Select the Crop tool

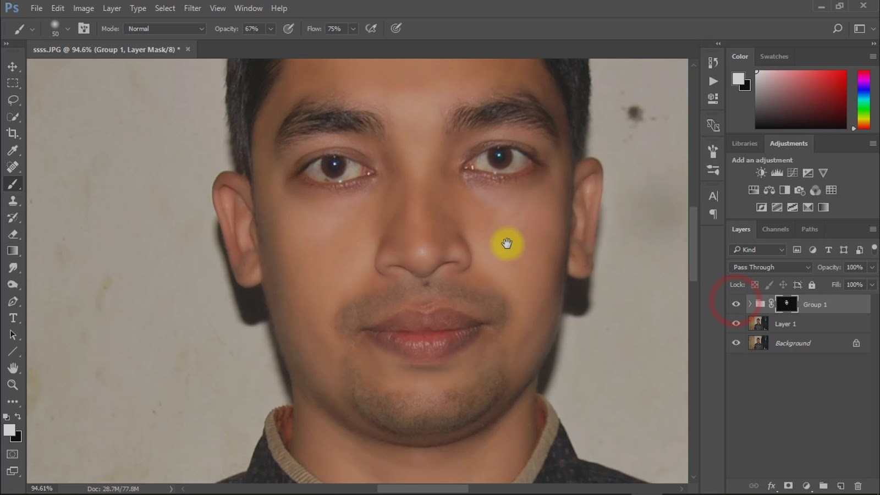(x=13, y=134)
